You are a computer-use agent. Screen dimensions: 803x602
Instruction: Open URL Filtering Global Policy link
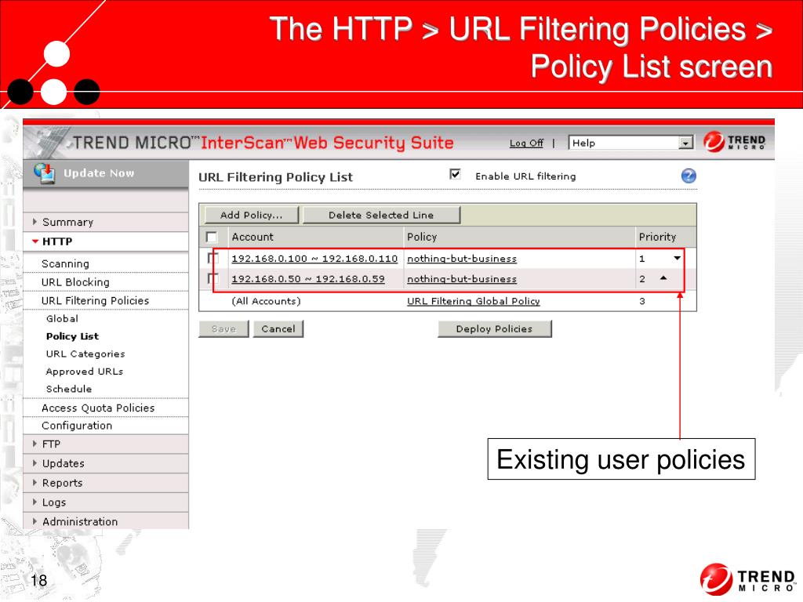pos(473,301)
